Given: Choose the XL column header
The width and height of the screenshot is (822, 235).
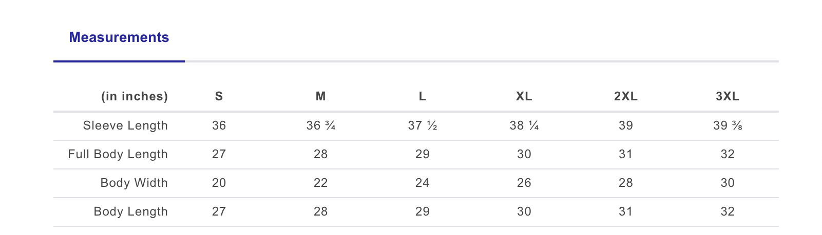Looking at the screenshot, I should 524,96.
